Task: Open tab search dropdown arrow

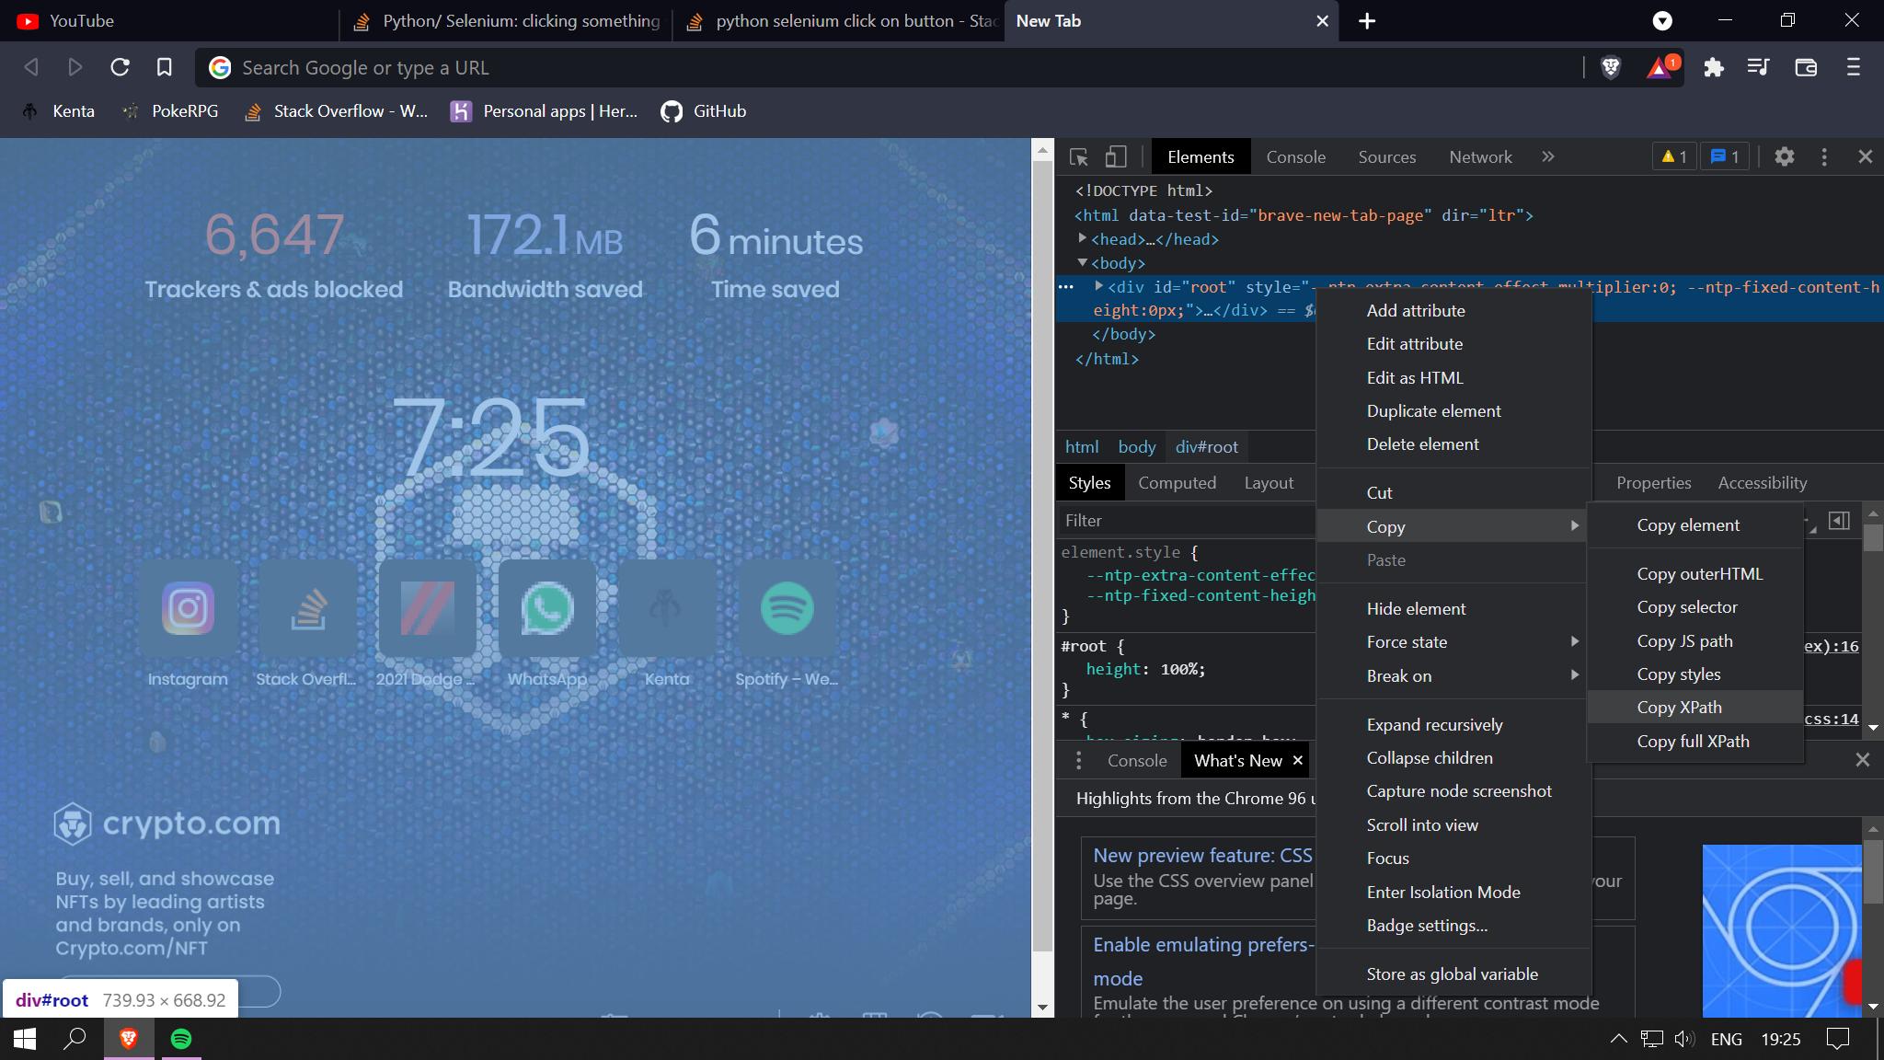Action: pos(1662,21)
